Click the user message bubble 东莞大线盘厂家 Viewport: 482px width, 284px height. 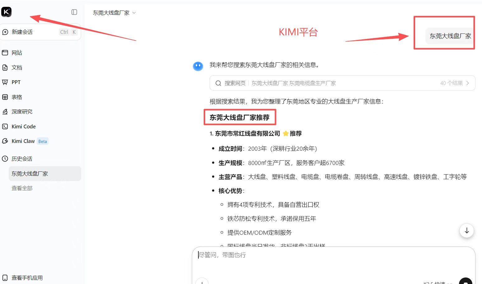tap(450, 36)
